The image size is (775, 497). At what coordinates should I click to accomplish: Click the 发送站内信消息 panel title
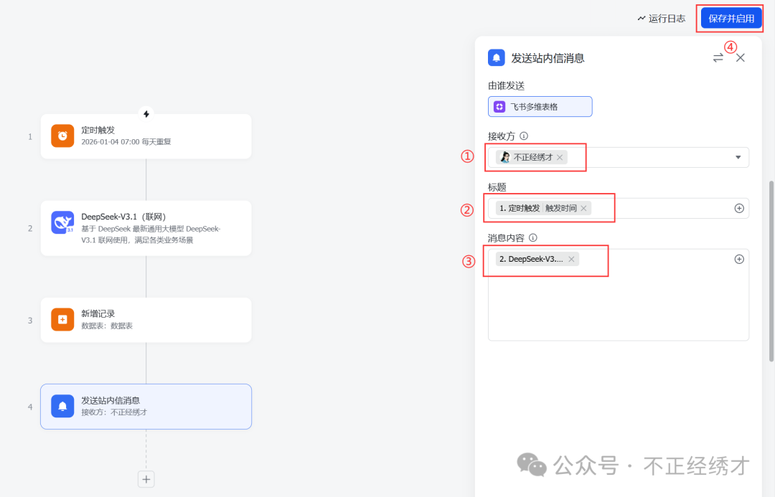548,58
